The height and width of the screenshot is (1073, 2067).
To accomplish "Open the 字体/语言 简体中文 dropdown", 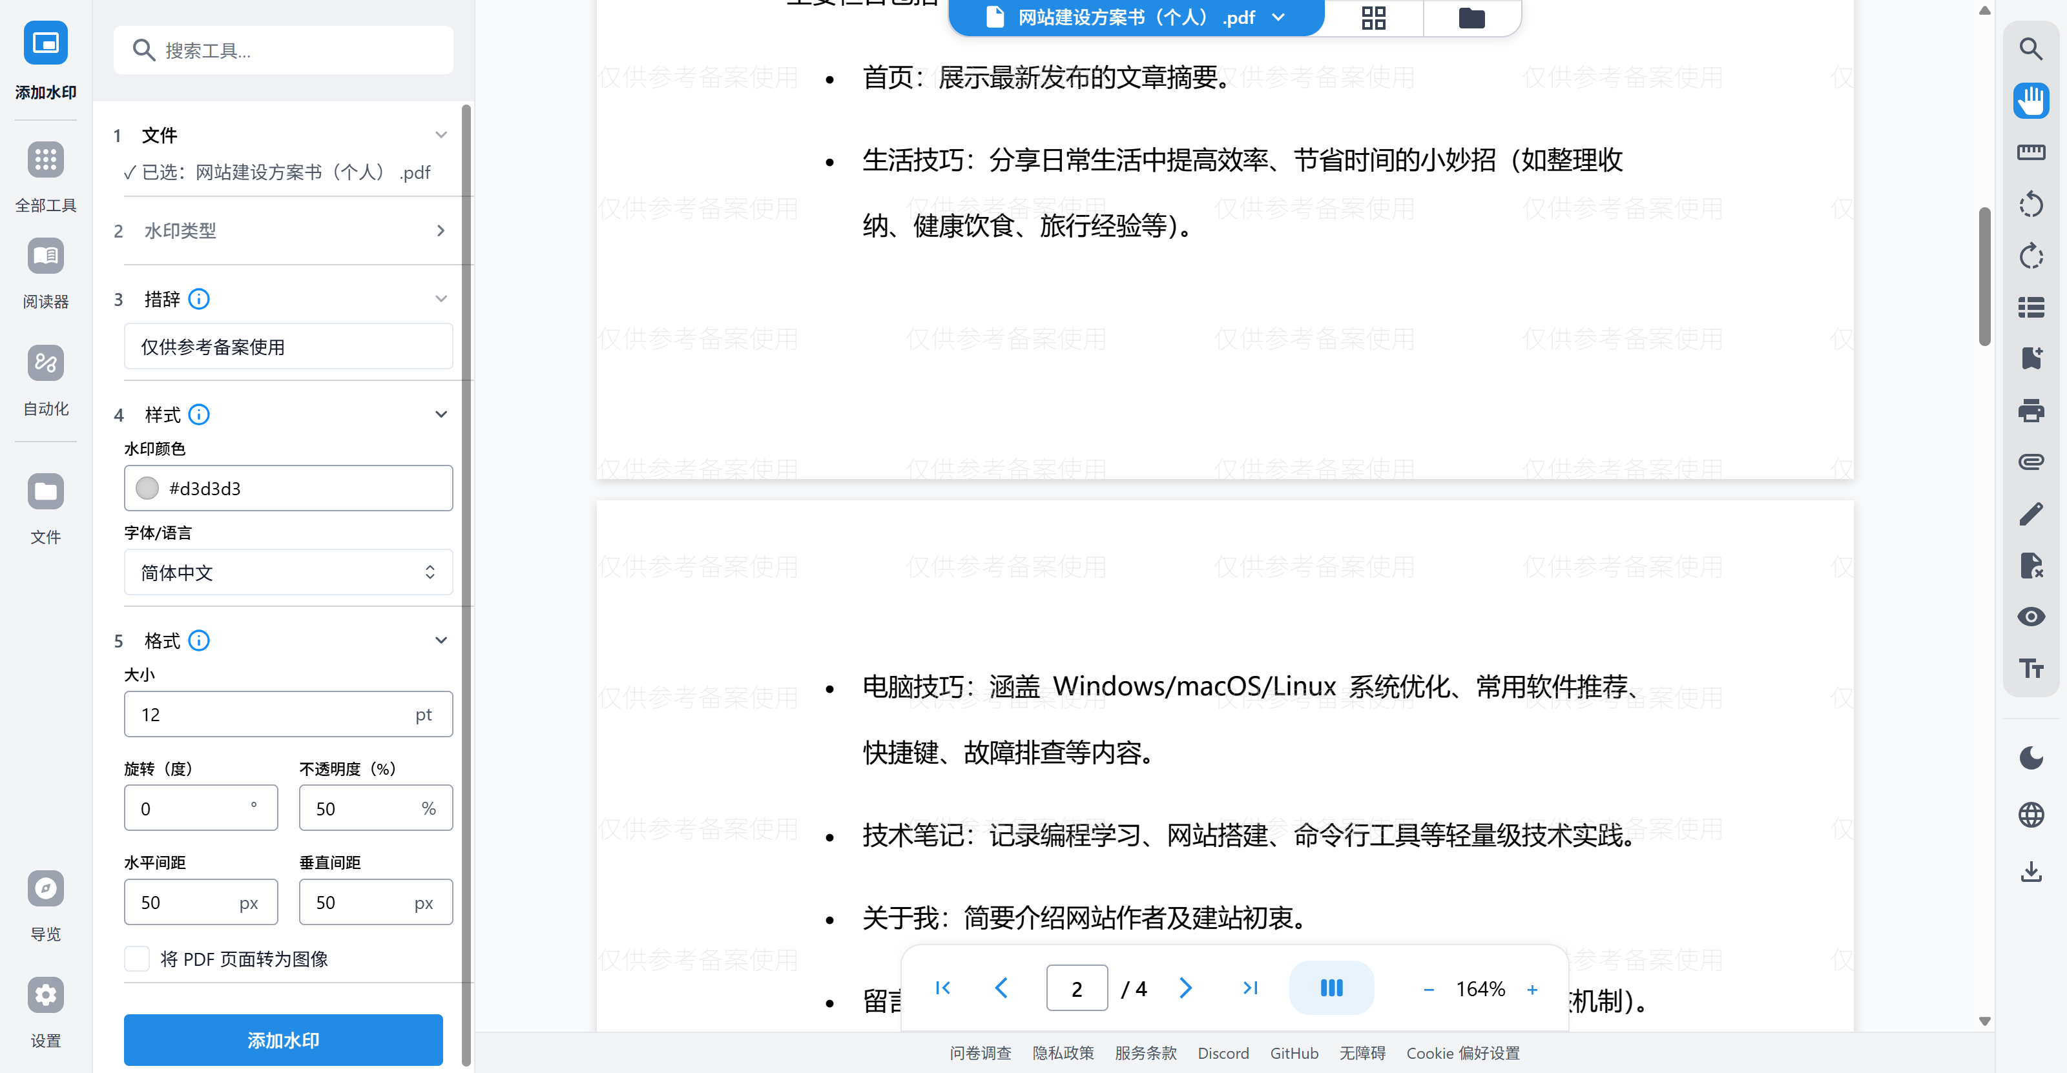I will click(x=288, y=573).
